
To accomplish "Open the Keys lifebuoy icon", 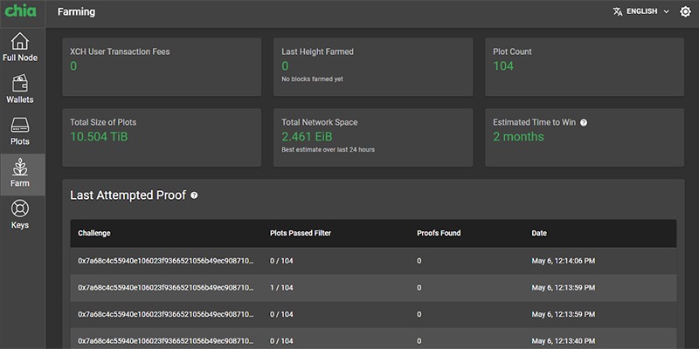I will pyautogui.click(x=20, y=209).
